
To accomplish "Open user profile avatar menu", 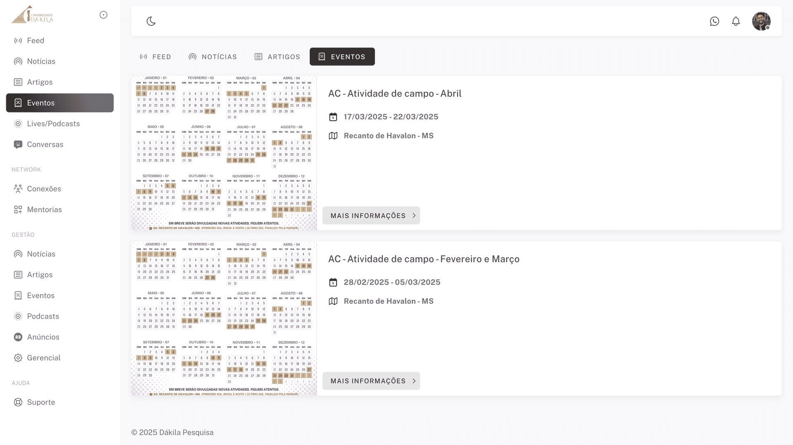I will point(761,21).
